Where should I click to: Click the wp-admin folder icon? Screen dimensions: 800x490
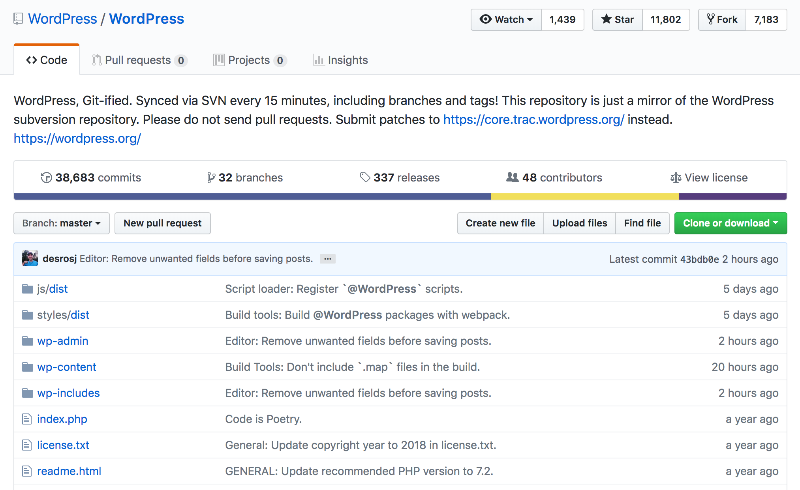[x=28, y=341]
